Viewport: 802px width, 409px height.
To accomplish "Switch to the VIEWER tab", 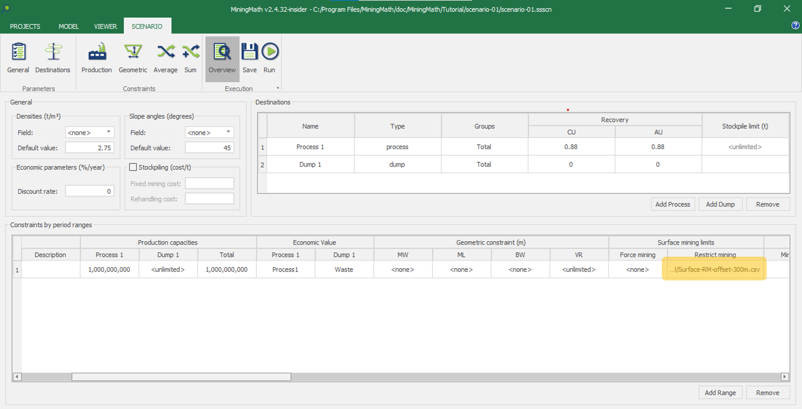I will point(105,26).
